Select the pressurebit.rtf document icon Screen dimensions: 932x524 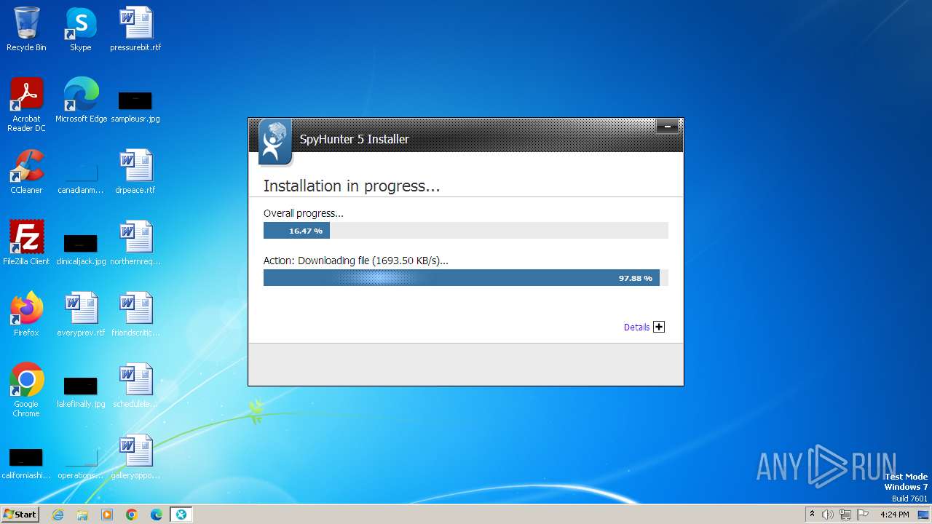[x=135, y=29]
